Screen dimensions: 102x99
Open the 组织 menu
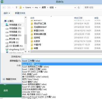7,13
